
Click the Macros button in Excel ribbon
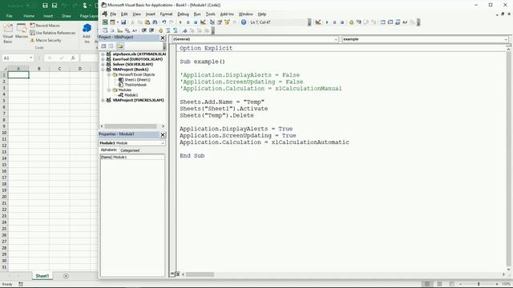coord(22,31)
